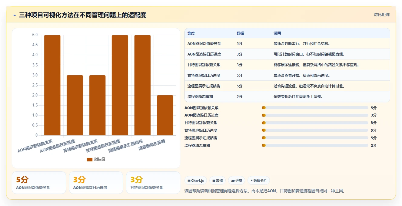Click the progress bar for 流程图展示汇报结构
The width and height of the screenshot is (402, 206).
point(315,138)
